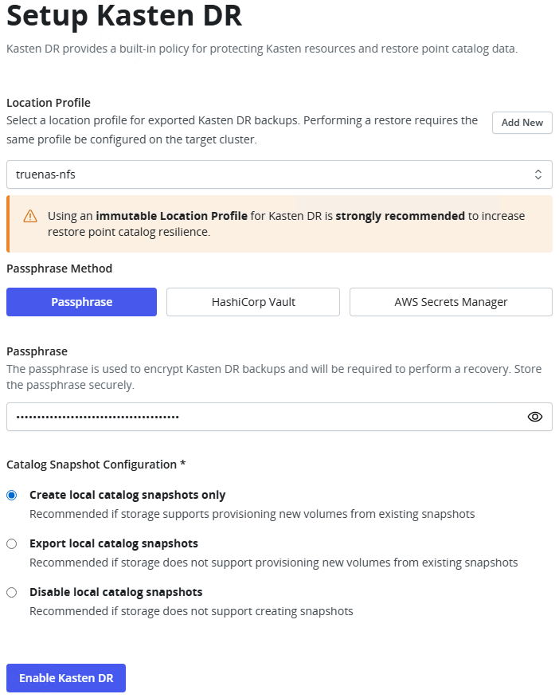Click the 'Setup Kasten DR' heading
The width and height of the screenshot is (559, 698).
pos(124,16)
